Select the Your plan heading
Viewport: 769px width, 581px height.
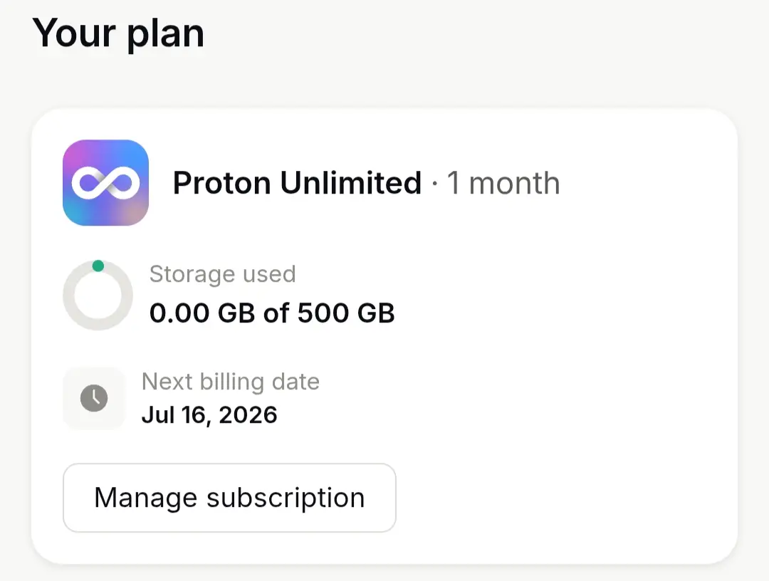pos(118,33)
